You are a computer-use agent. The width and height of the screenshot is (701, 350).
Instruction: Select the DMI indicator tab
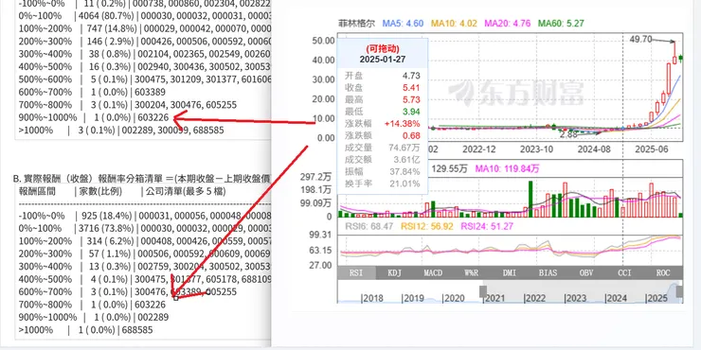click(510, 272)
